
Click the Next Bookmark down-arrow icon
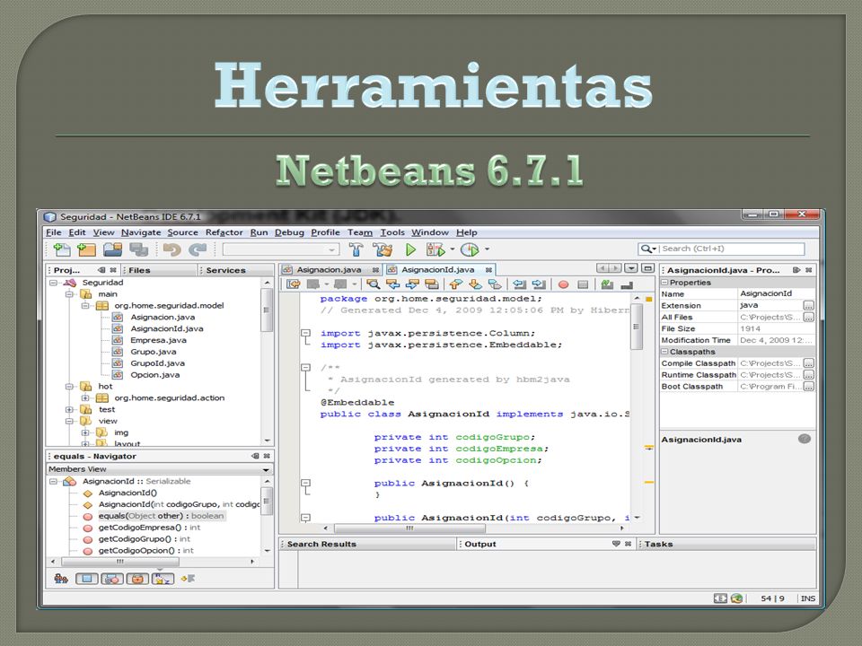tap(476, 284)
